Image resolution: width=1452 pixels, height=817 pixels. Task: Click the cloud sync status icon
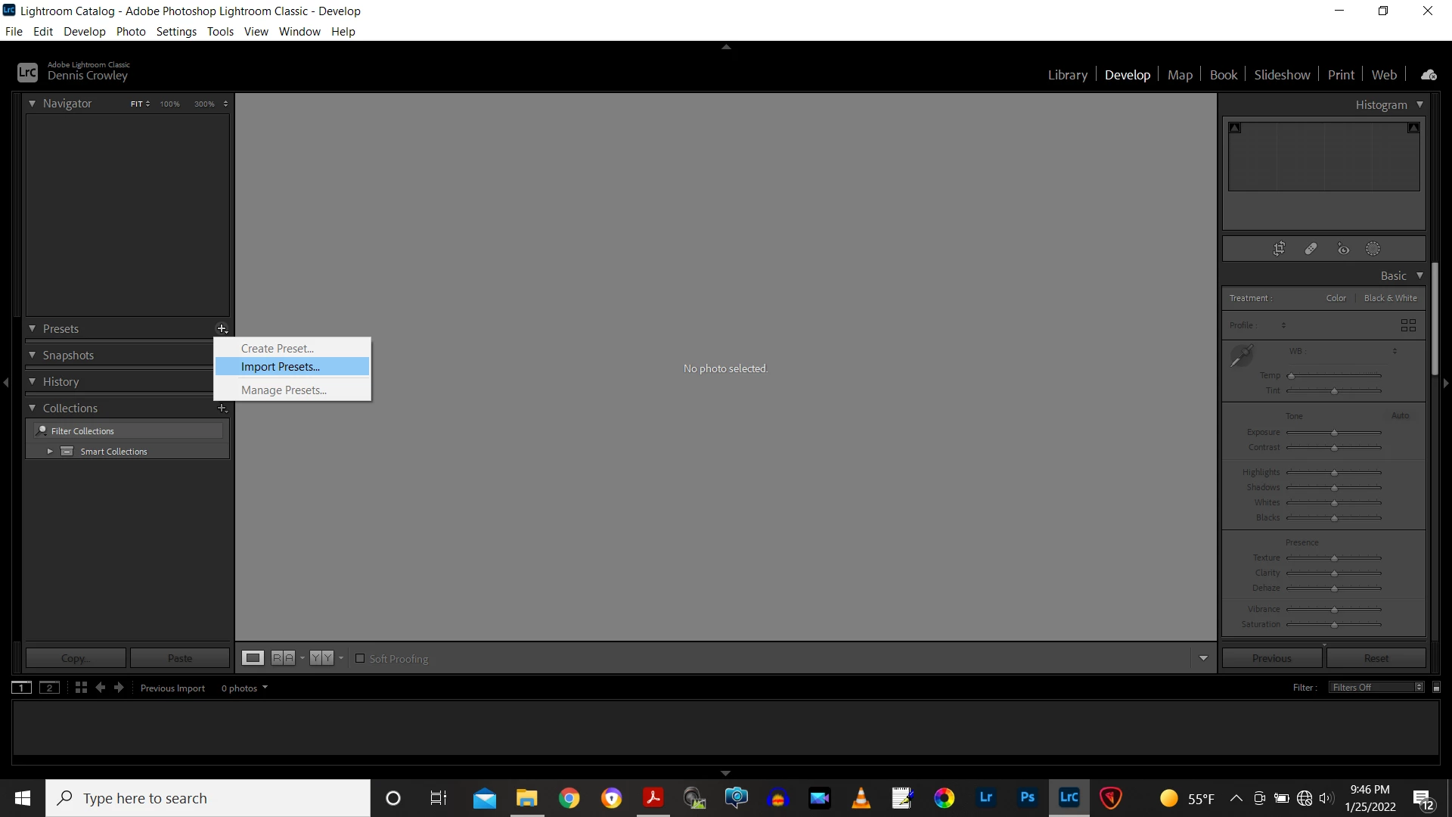click(1429, 75)
